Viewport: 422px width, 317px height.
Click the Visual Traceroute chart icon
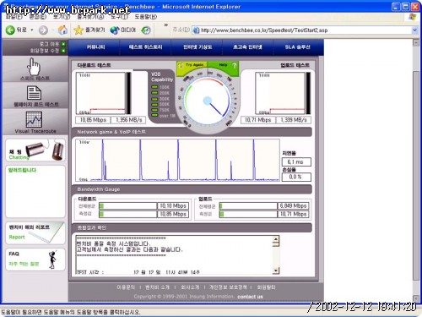34,119
